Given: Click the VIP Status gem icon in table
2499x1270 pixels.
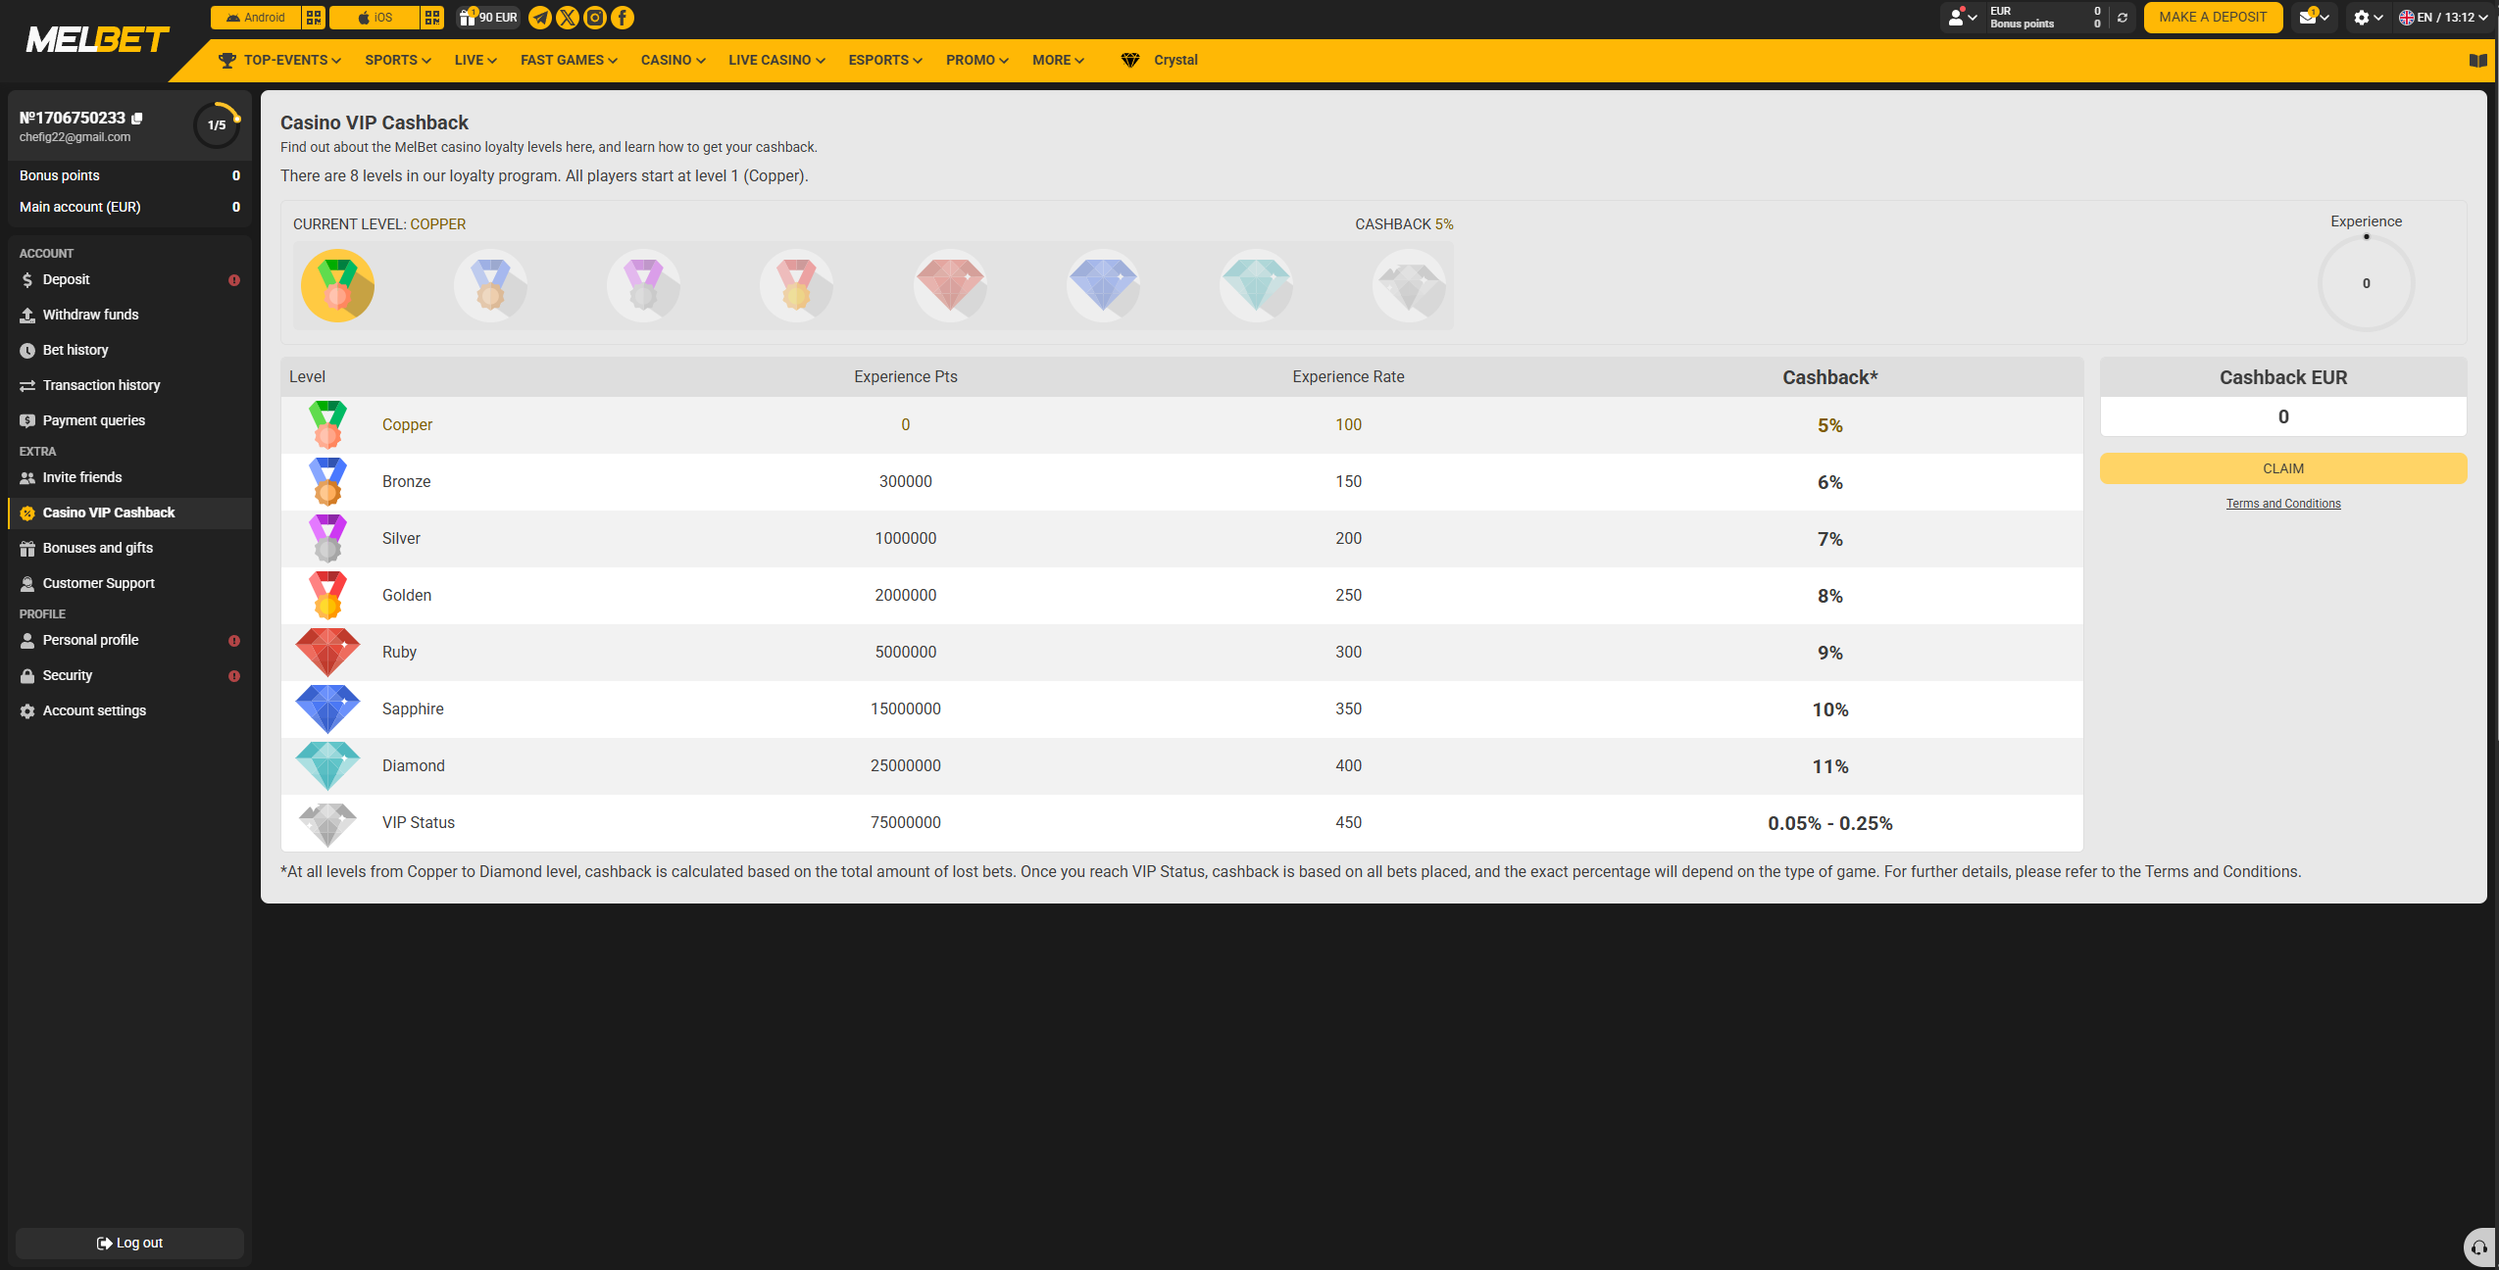Looking at the screenshot, I should pyautogui.click(x=327, y=825).
